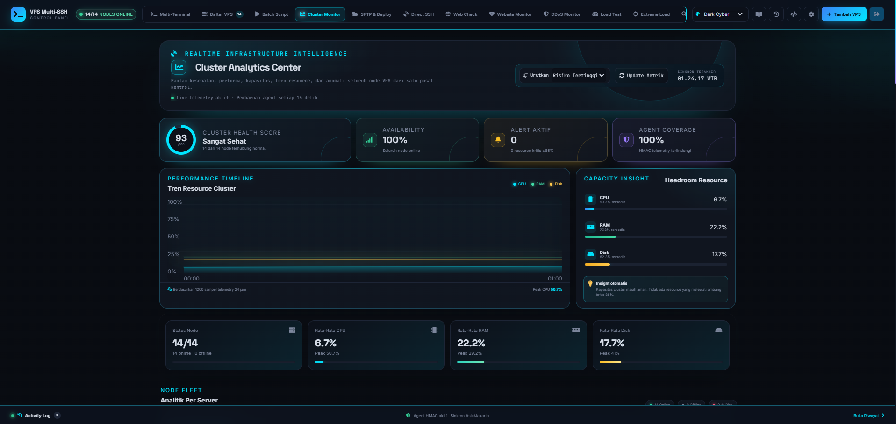The width and height of the screenshot is (896, 424).
Task: Click the Realtime Infrastructure Intelligence sync icon
Action: (174, 54)
